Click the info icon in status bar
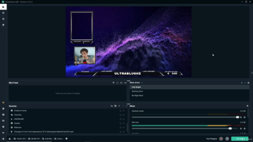The height and width of the screenshot is (142, 253). (66, 138)
